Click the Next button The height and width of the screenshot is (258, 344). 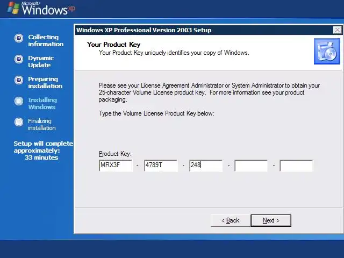[x=271, y=220]
